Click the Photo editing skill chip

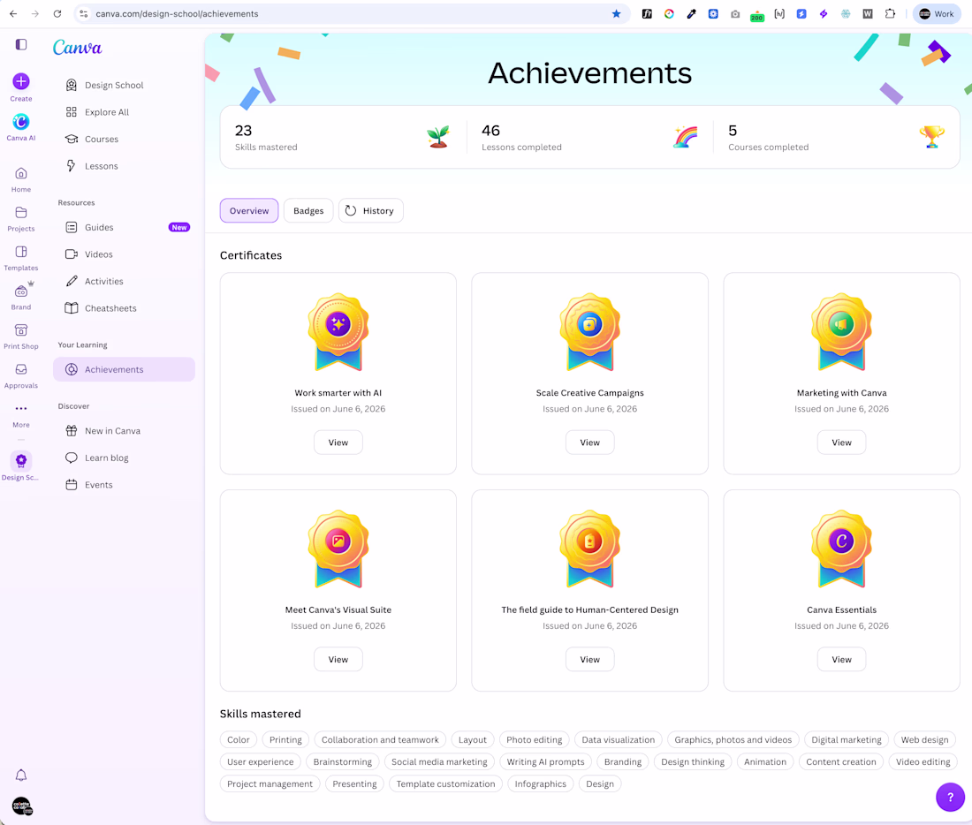tap(535, 740)
